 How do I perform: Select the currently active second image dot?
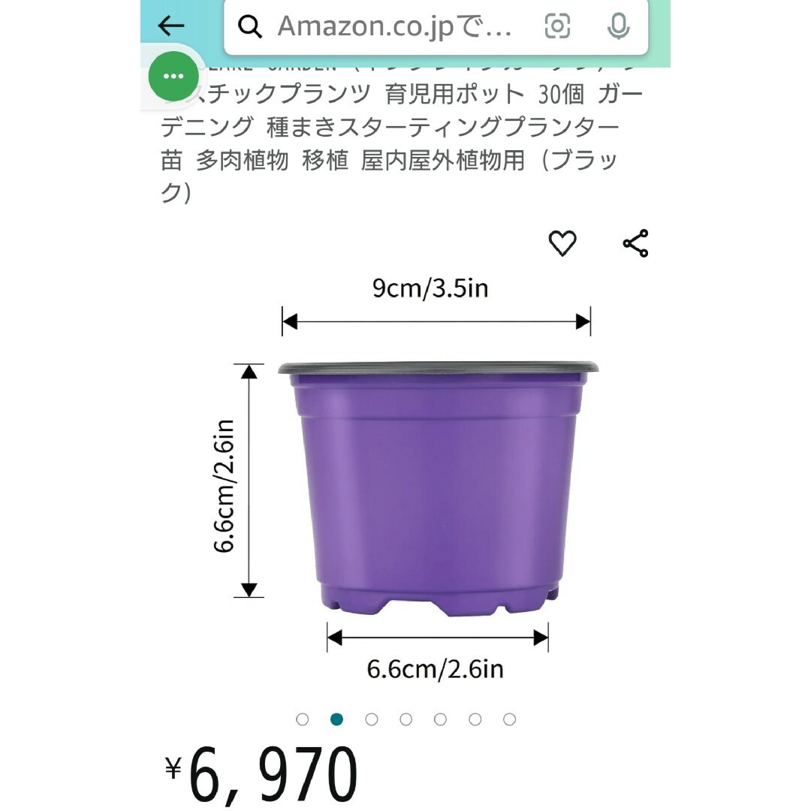(336, 719)
